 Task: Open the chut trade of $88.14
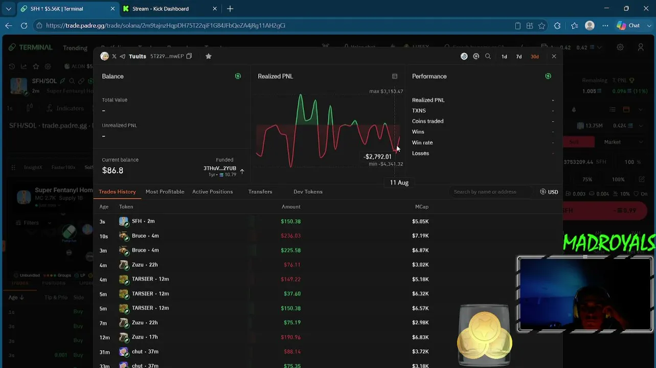click(x=328, y=352)
